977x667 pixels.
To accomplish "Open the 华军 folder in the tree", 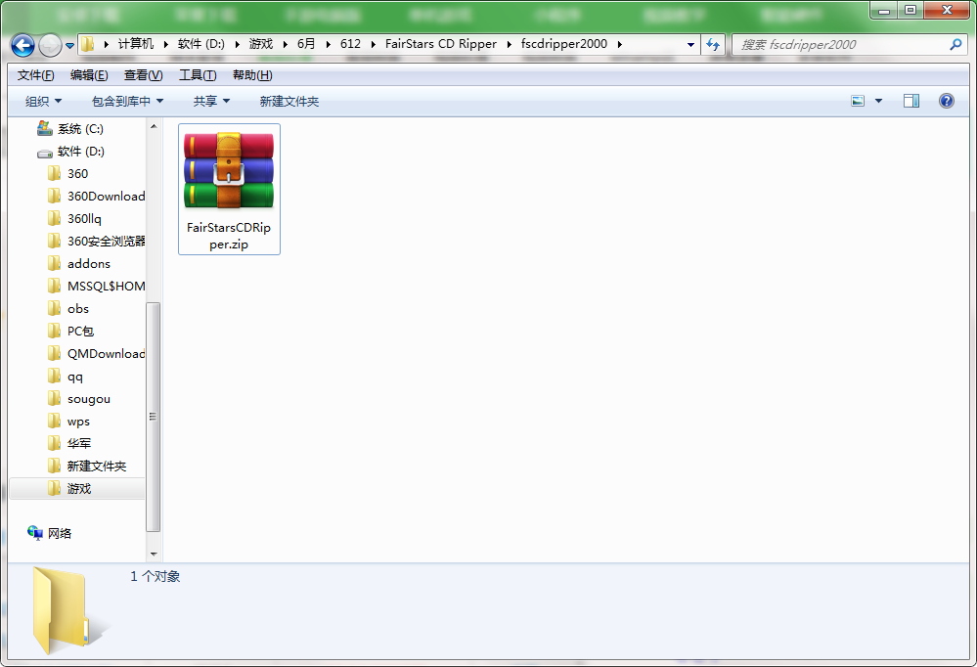I will coord(69,444).
